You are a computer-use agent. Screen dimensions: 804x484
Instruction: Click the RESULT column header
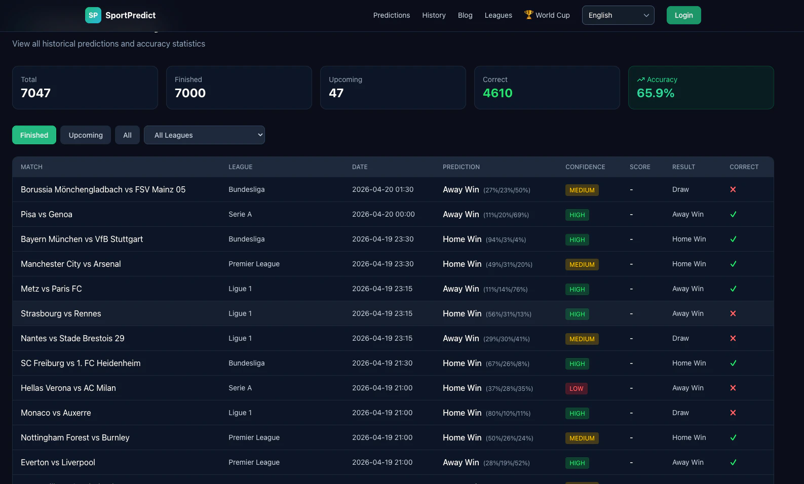[x=683, y=167]
